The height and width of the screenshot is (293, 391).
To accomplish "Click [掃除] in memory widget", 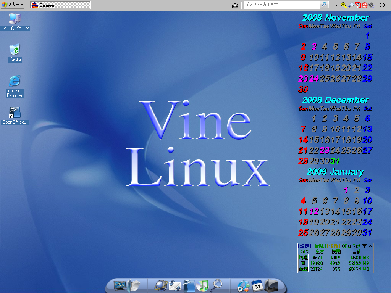I will click(319, 246).
